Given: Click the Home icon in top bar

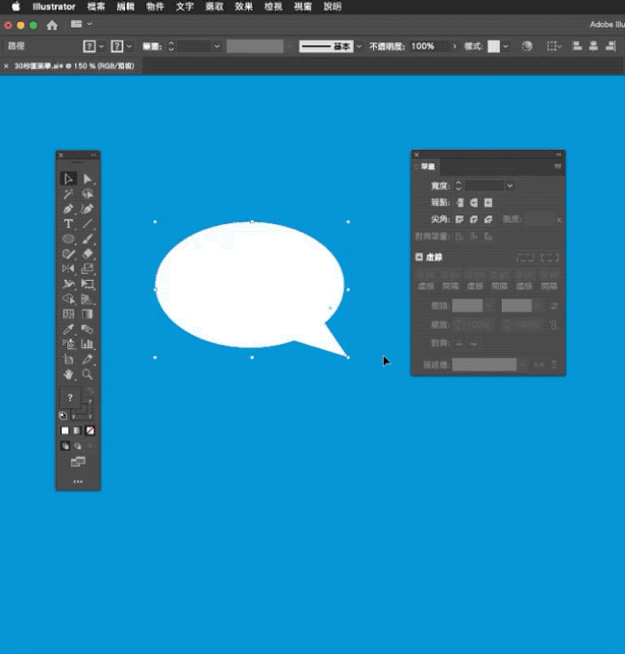Looking at the screenshot, I should (x=51, y=24).
